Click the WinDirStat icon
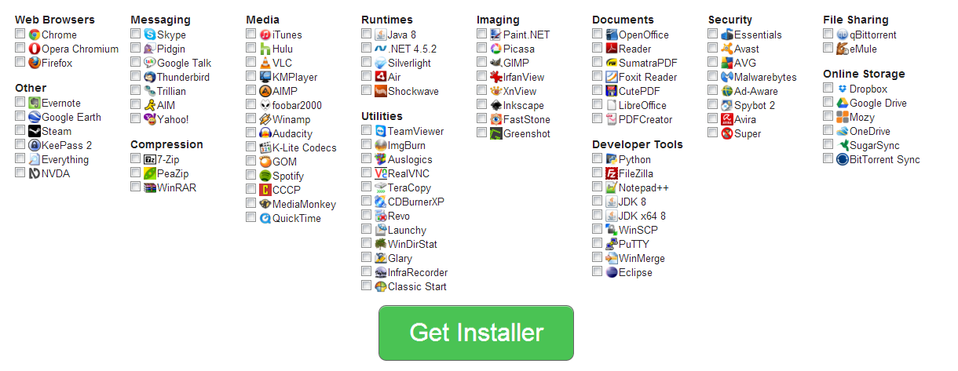 click(381, 244)
